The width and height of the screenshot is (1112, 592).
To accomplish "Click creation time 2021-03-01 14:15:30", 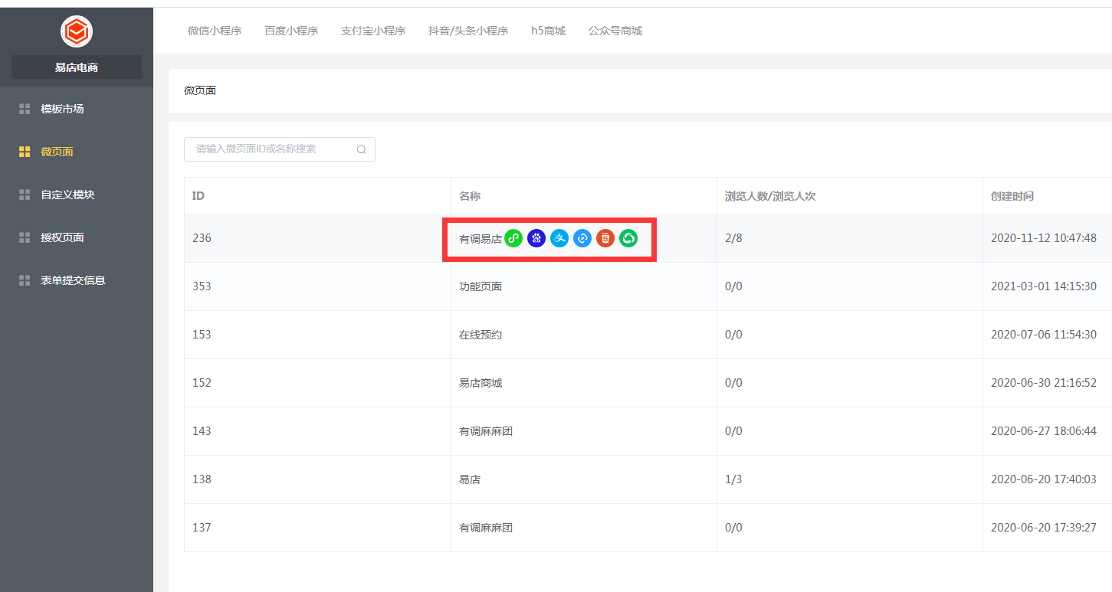I will (x=1044, y=286).
